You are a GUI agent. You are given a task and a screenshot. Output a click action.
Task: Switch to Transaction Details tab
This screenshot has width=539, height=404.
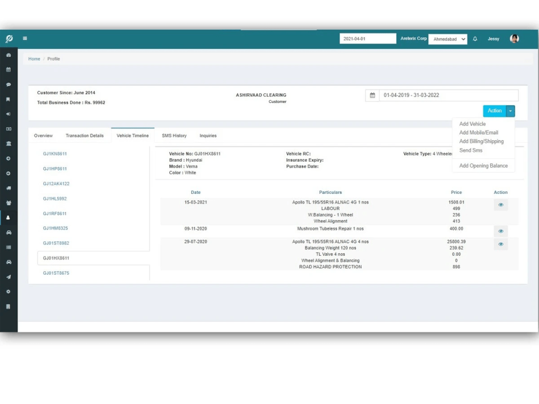pos(85,136)
